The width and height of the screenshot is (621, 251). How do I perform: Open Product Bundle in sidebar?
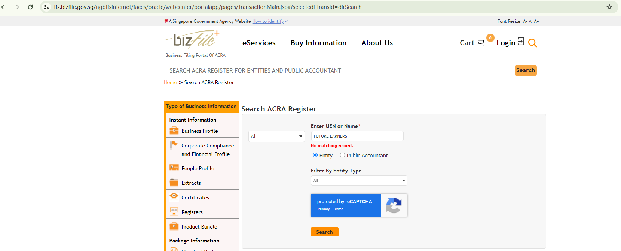tap(199, 227)
